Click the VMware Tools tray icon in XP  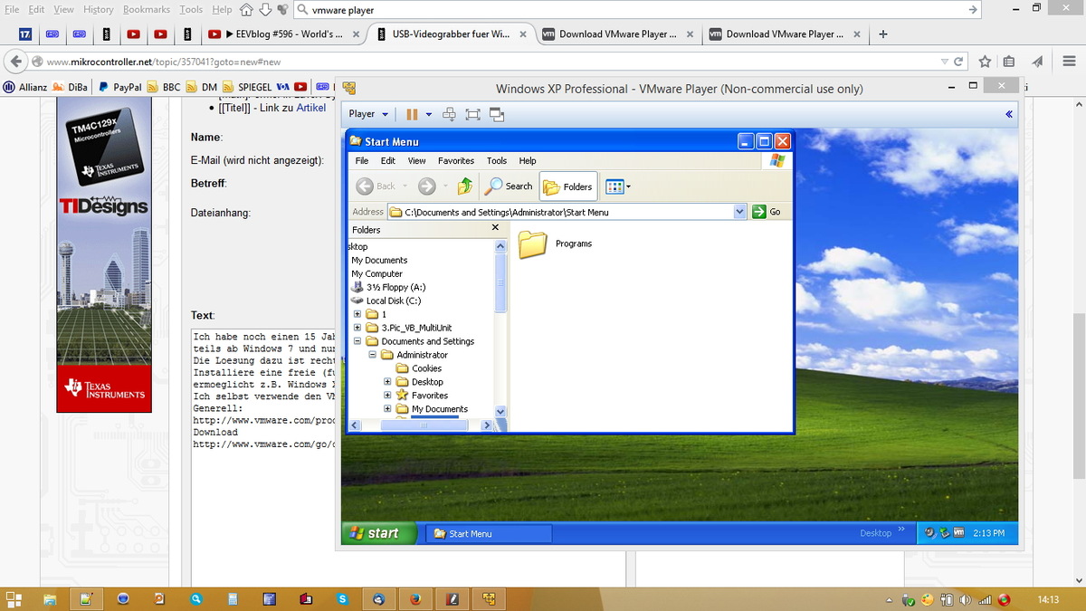[x=958, y=533]
